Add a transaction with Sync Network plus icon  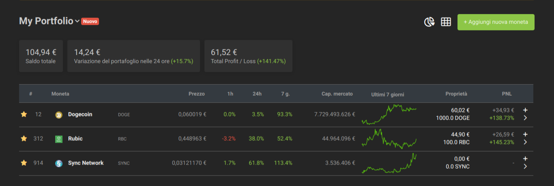(x=525, y=158)
